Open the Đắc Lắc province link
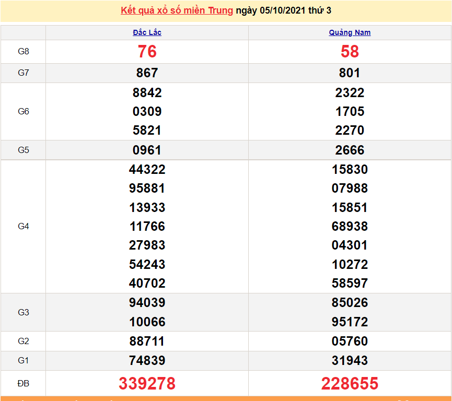Viewport: 452px width, 401px height. 147,32
